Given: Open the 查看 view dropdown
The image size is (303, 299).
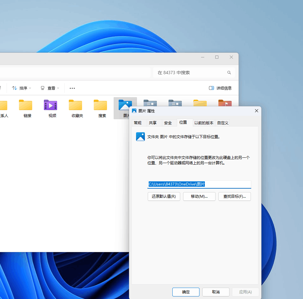Looking at the screenshot, I should pos(50,88).
